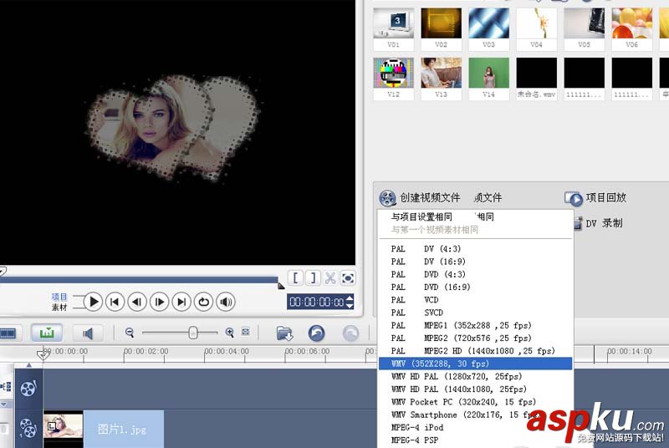
Task: Select 项目 playback mode
Action: [59, 297]
